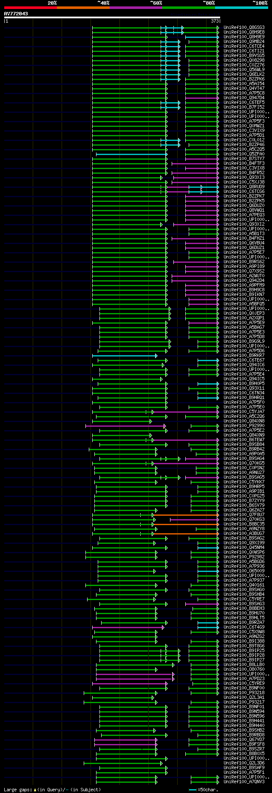Open hit UniRef100_Q9MB24
272x793 pixels.
point(244,42)
